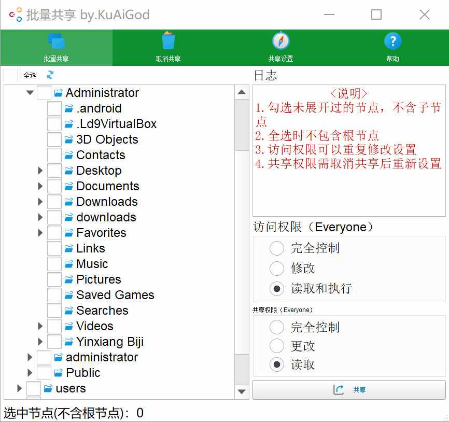This screenshot has height=422, width=449.
Task: Expand the Desktop folder node
Action: click(40, 170)
